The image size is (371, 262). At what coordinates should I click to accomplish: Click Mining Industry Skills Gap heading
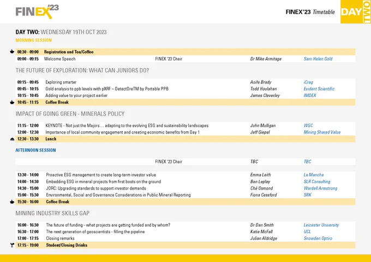click(52, 214)
